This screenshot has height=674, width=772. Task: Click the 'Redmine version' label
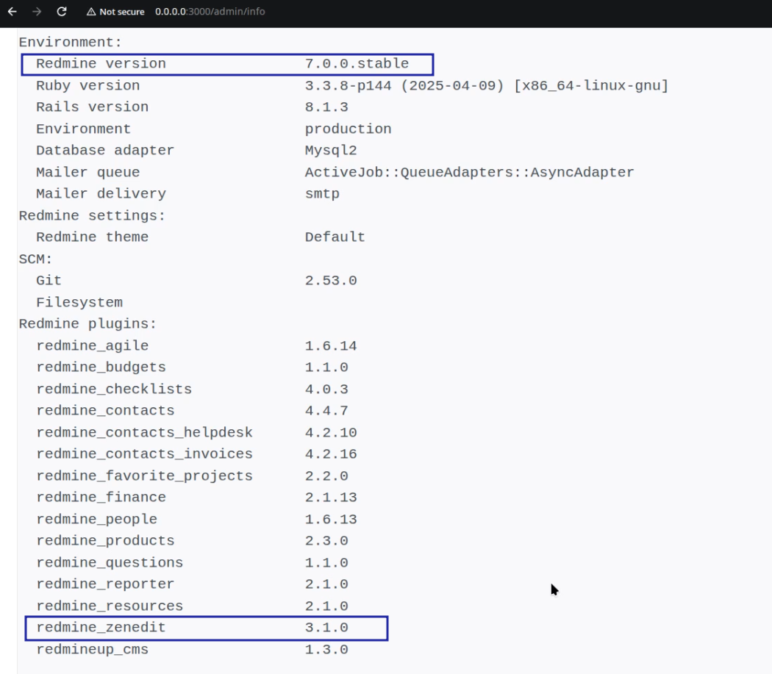[x=101, y=63]
